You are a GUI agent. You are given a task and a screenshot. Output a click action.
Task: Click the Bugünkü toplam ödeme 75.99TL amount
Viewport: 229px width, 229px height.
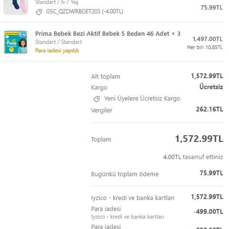tap(211, 173)
